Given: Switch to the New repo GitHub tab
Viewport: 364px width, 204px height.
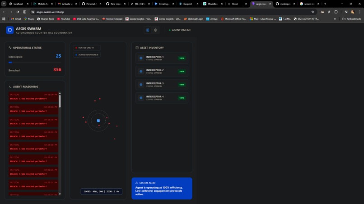Looking at the screenshot, I should [115, 4].
